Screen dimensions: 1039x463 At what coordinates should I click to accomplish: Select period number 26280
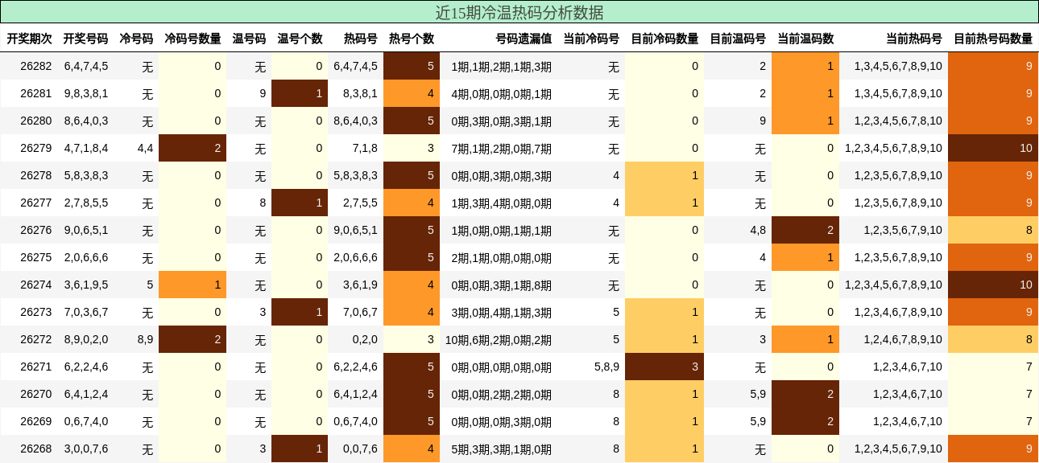pos(36,121)
